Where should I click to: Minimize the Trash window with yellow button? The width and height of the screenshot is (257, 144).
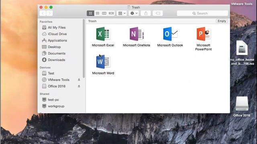click(46, 7)
